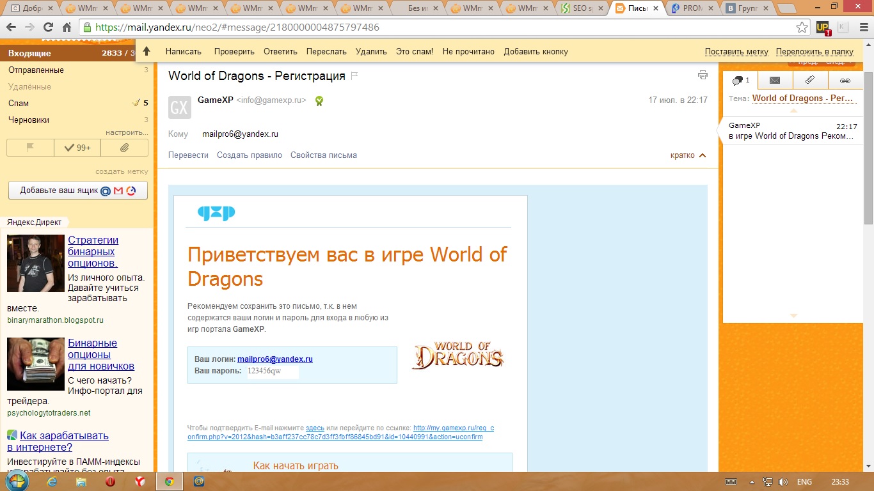
Task: Open envelope tab in right panel
Action: (775, 81)
